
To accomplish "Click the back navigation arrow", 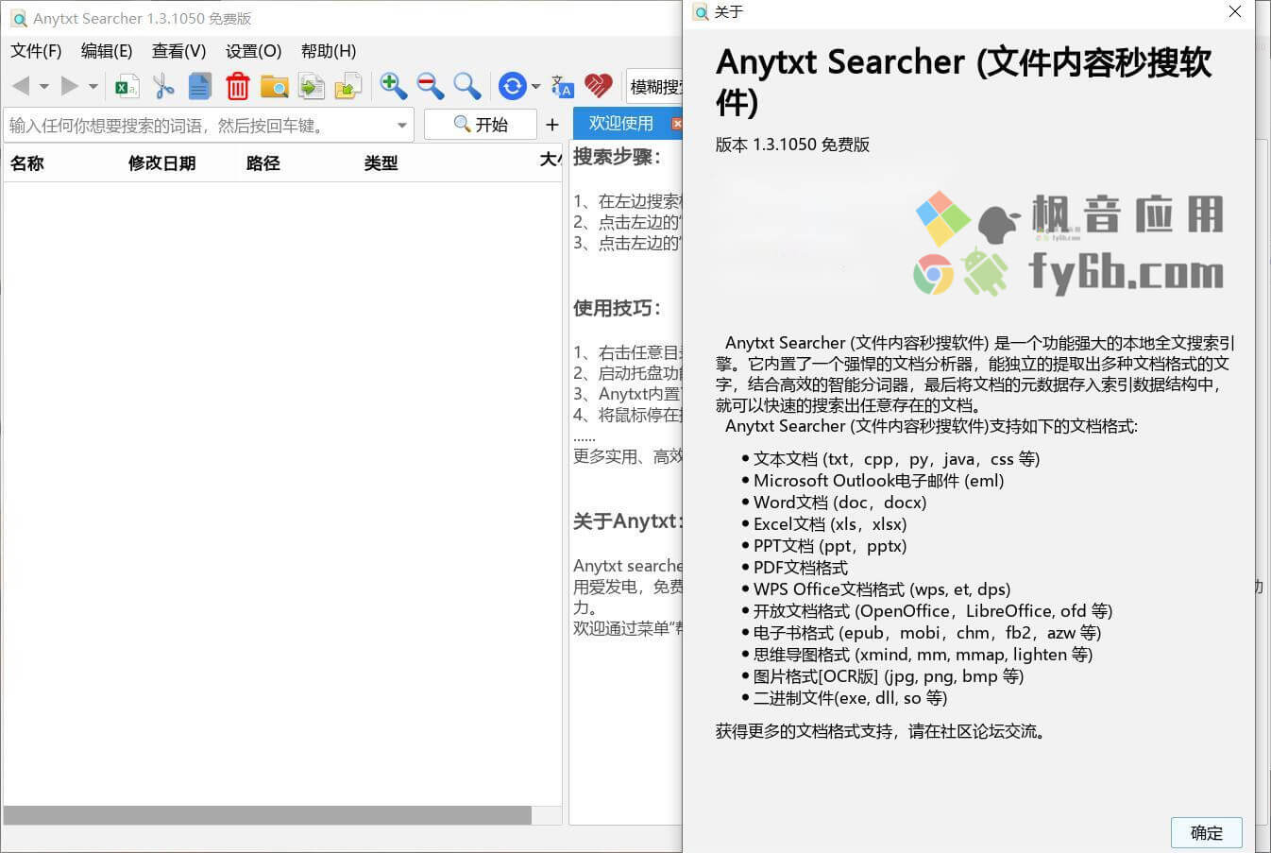I will coord(21,86).
